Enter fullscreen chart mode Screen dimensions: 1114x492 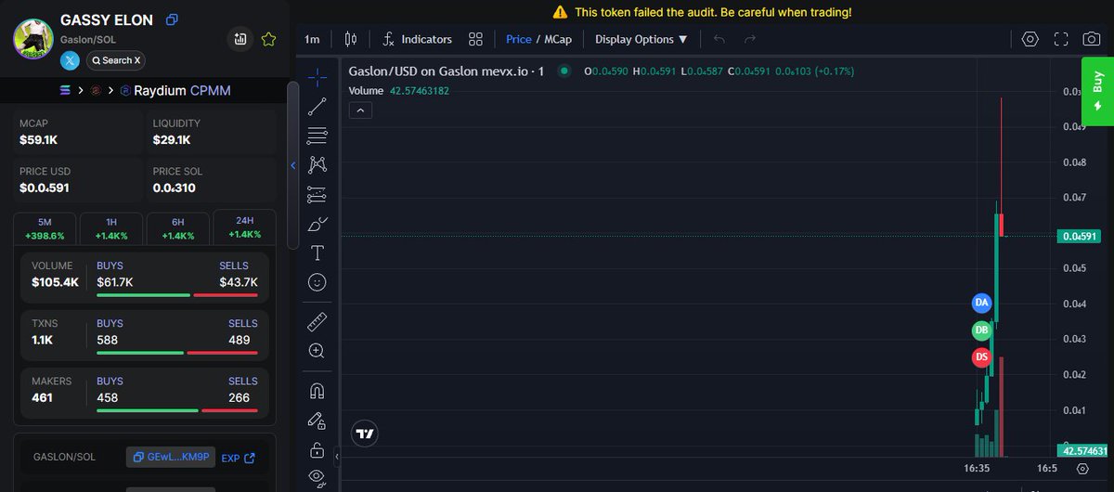point(1061,39)
